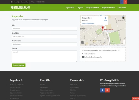
Task: Open the footer Facebook button
Action: (x=102, y=90)
